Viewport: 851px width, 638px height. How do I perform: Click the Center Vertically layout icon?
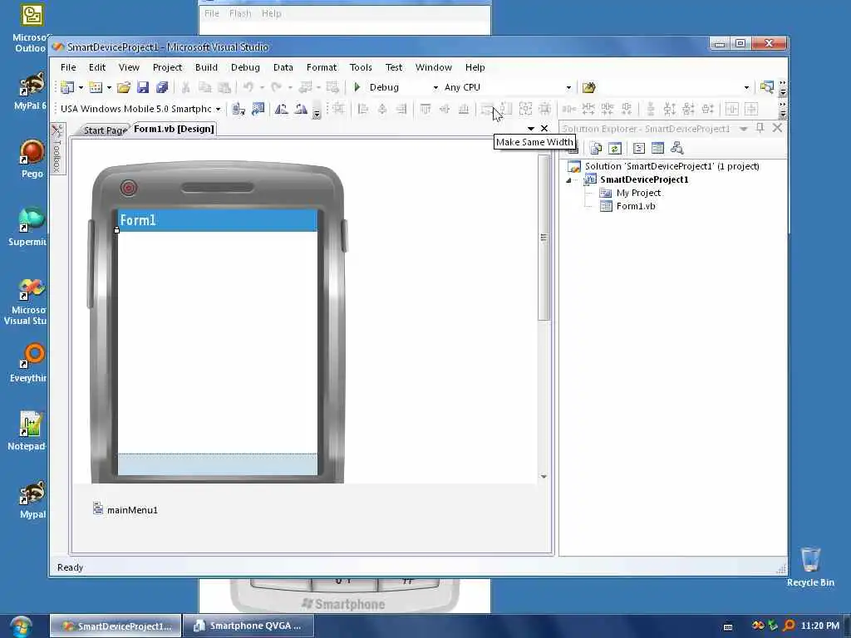pyautogui.click(x=751, y=109)
